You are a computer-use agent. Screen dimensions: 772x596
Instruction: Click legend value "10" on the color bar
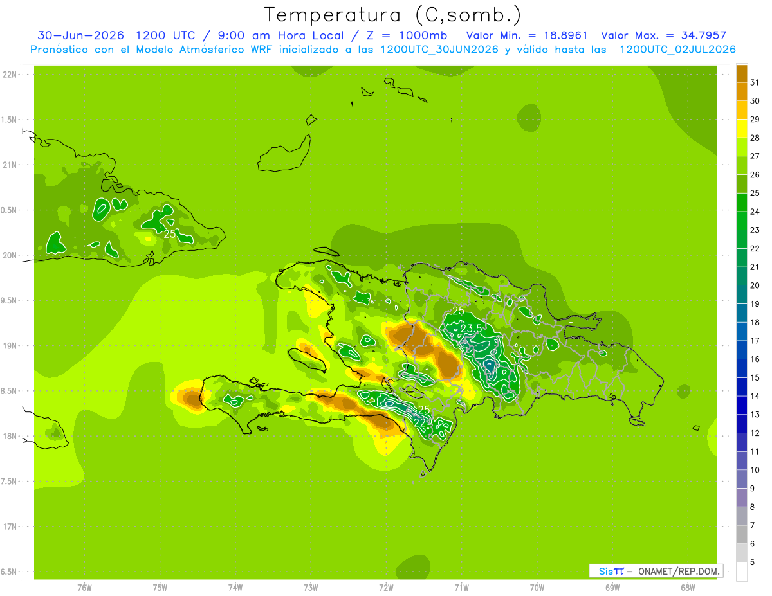click(755, 470)
